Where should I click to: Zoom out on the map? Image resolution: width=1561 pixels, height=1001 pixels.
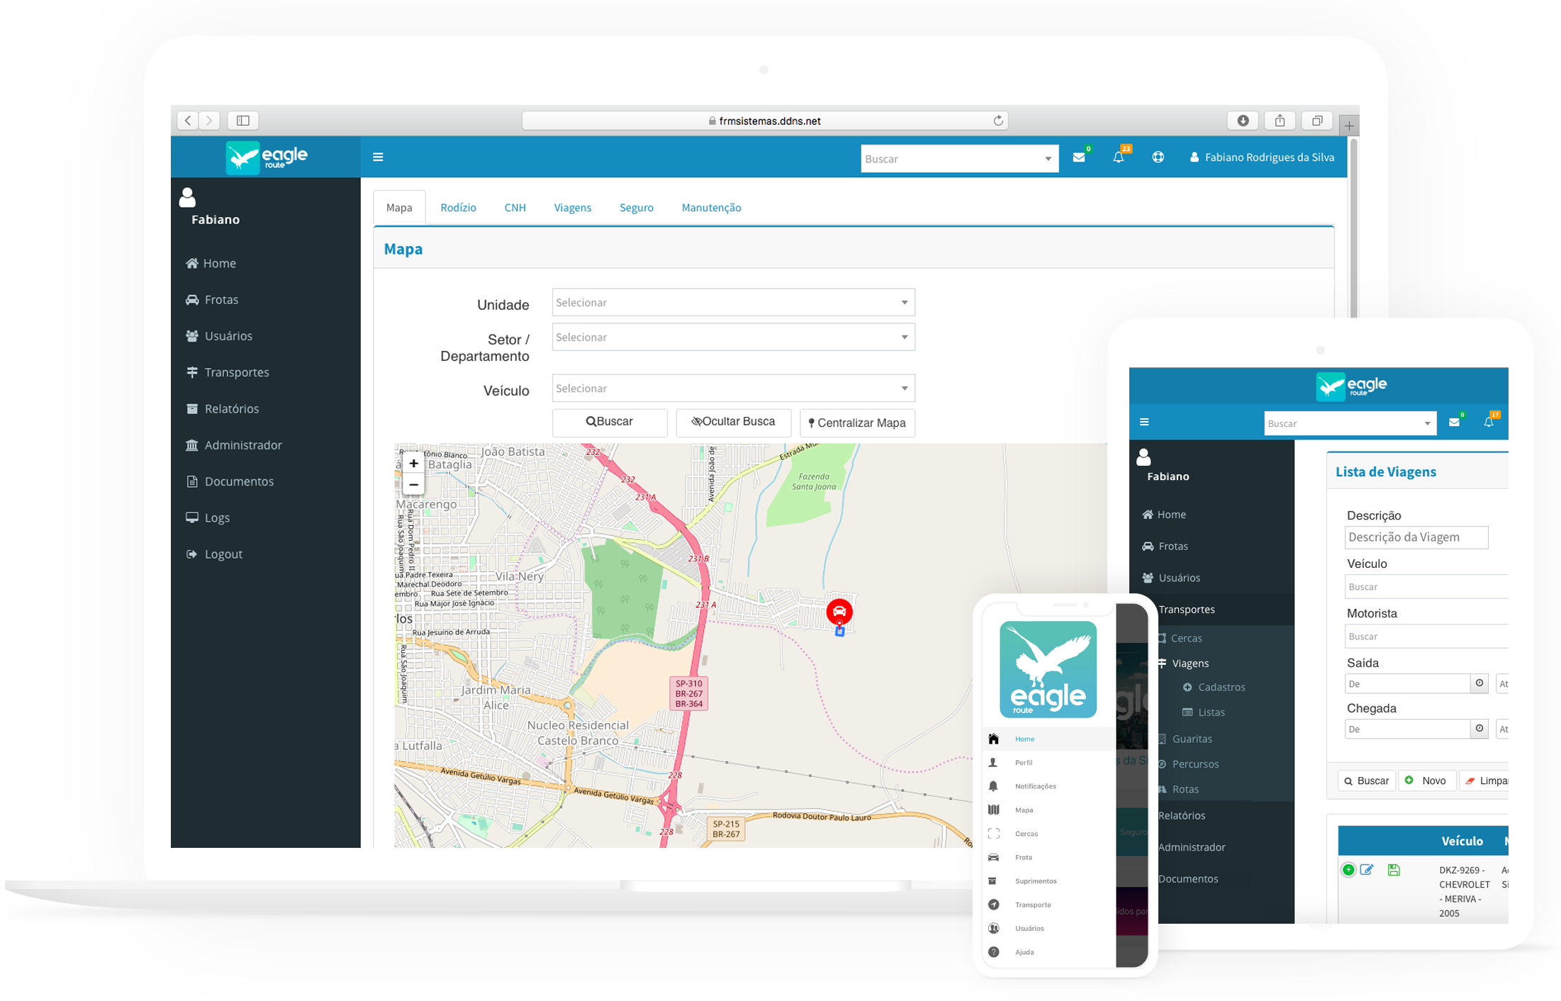[413, 485]
